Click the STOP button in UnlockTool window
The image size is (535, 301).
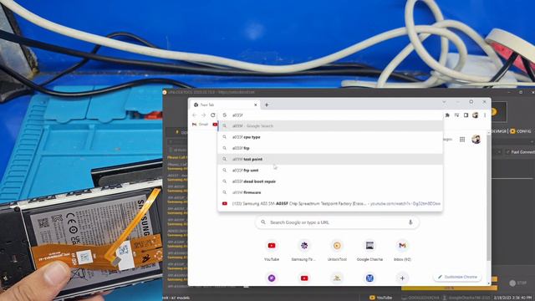click(x=518, y=283)
